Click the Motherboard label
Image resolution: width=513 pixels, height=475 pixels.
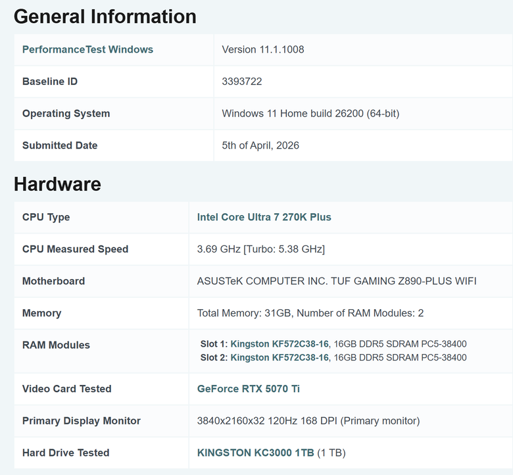click(53, 281)
